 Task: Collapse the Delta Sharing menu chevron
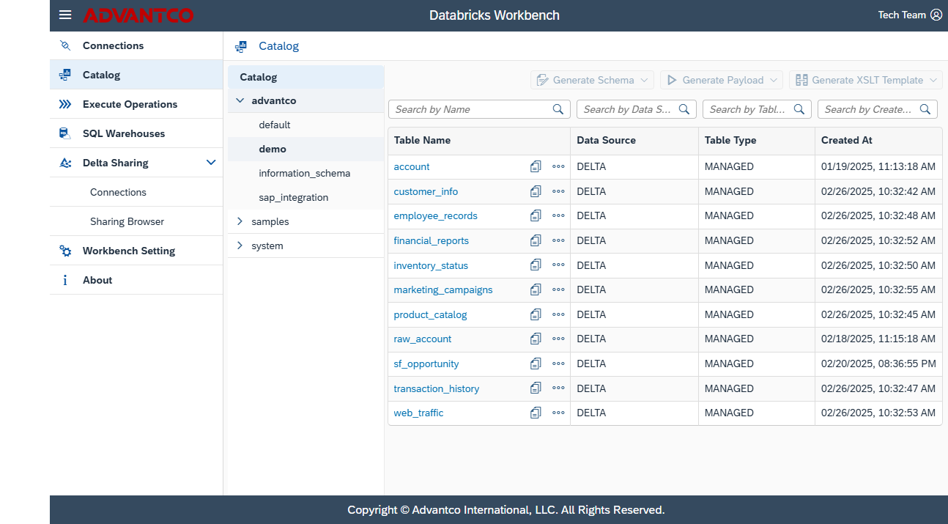(211, 163)
